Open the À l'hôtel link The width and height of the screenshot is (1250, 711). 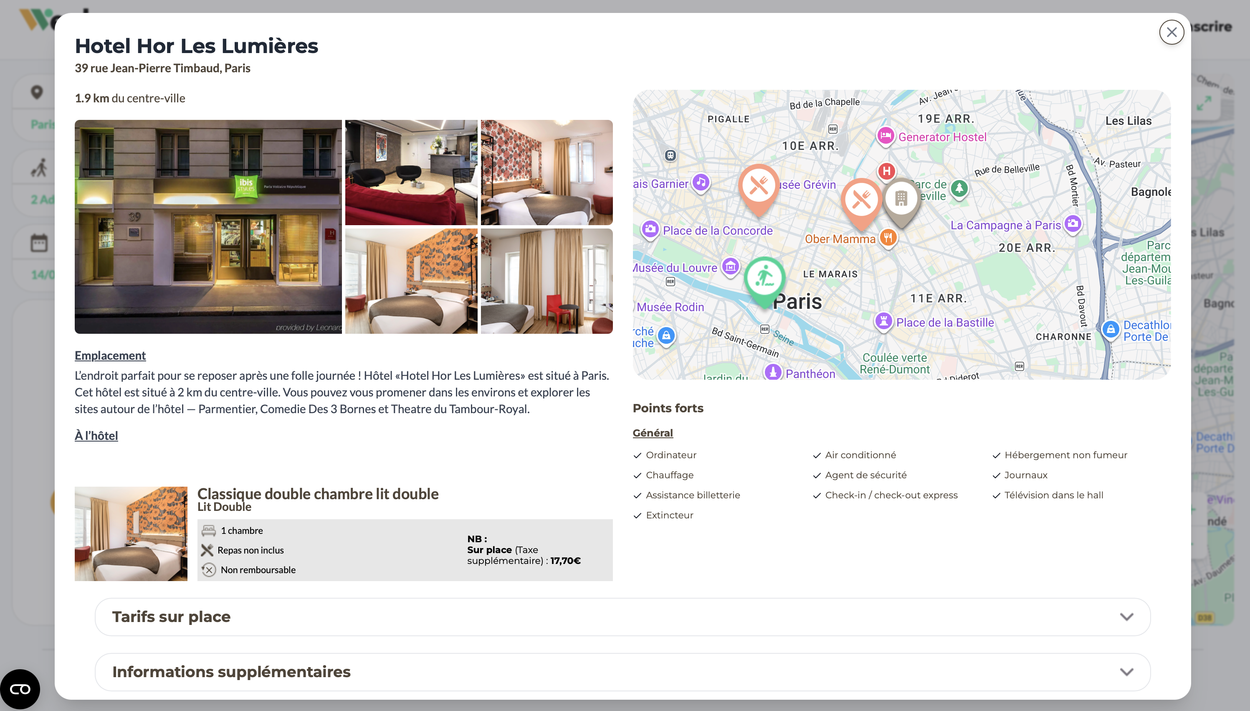96,436
